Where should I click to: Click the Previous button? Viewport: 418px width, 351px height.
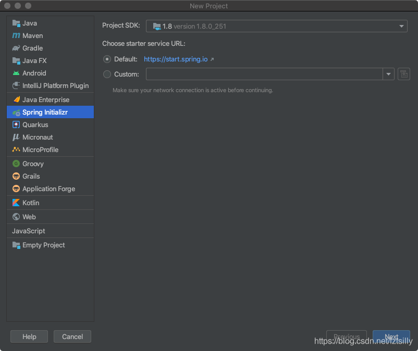click(x=347, y=336)
